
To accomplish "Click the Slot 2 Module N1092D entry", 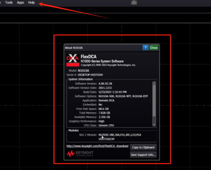I will [x=120, y=135].
